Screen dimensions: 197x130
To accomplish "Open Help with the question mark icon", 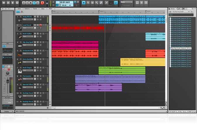I will [141, 3].
